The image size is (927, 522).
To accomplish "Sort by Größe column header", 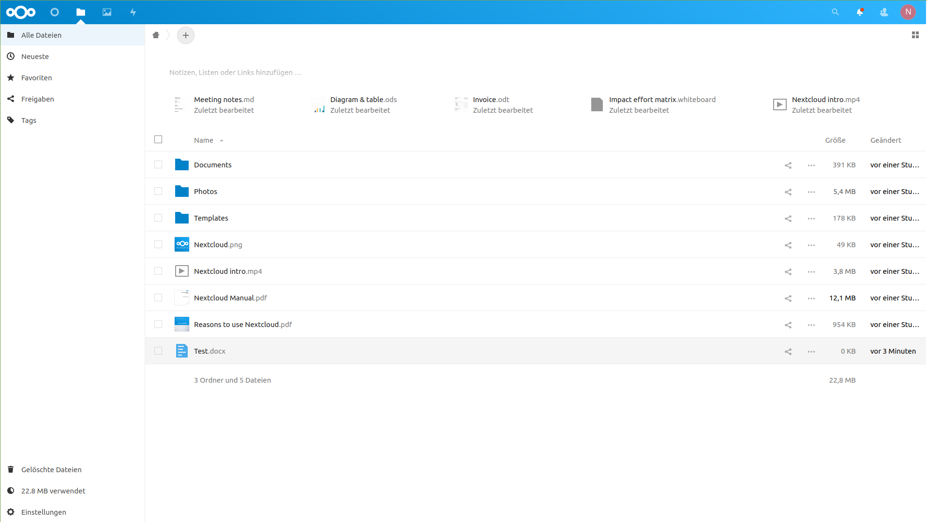I will [835, 140].
